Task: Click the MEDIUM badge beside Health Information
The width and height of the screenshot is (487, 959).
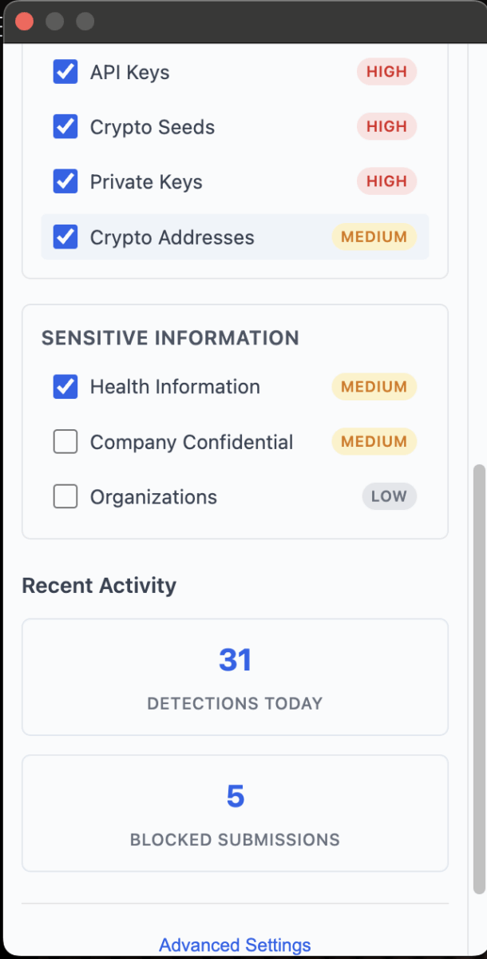Action: click(374, 387)
